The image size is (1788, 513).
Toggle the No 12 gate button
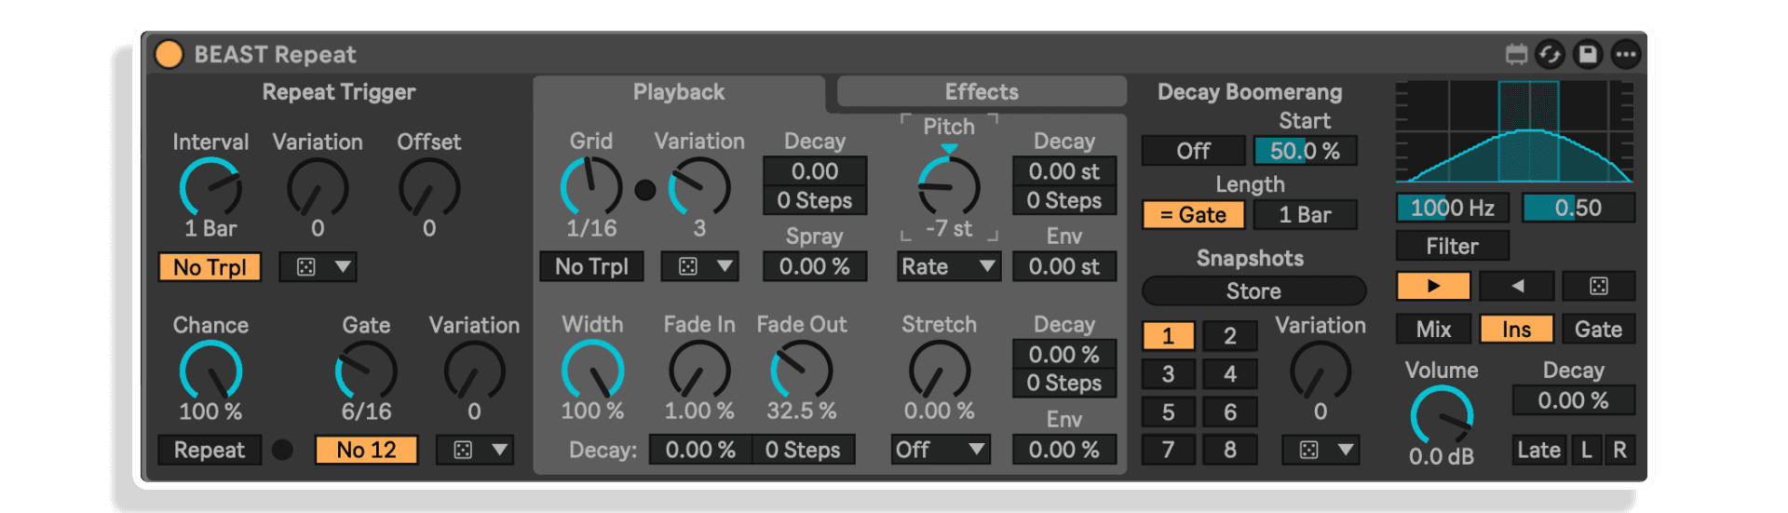[366, 451]
